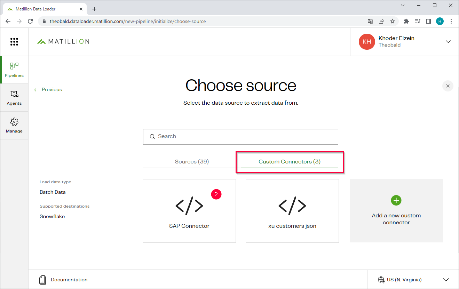Click the site lock icon
This screenshot has height=289, width=459.
tap(44, 21)
